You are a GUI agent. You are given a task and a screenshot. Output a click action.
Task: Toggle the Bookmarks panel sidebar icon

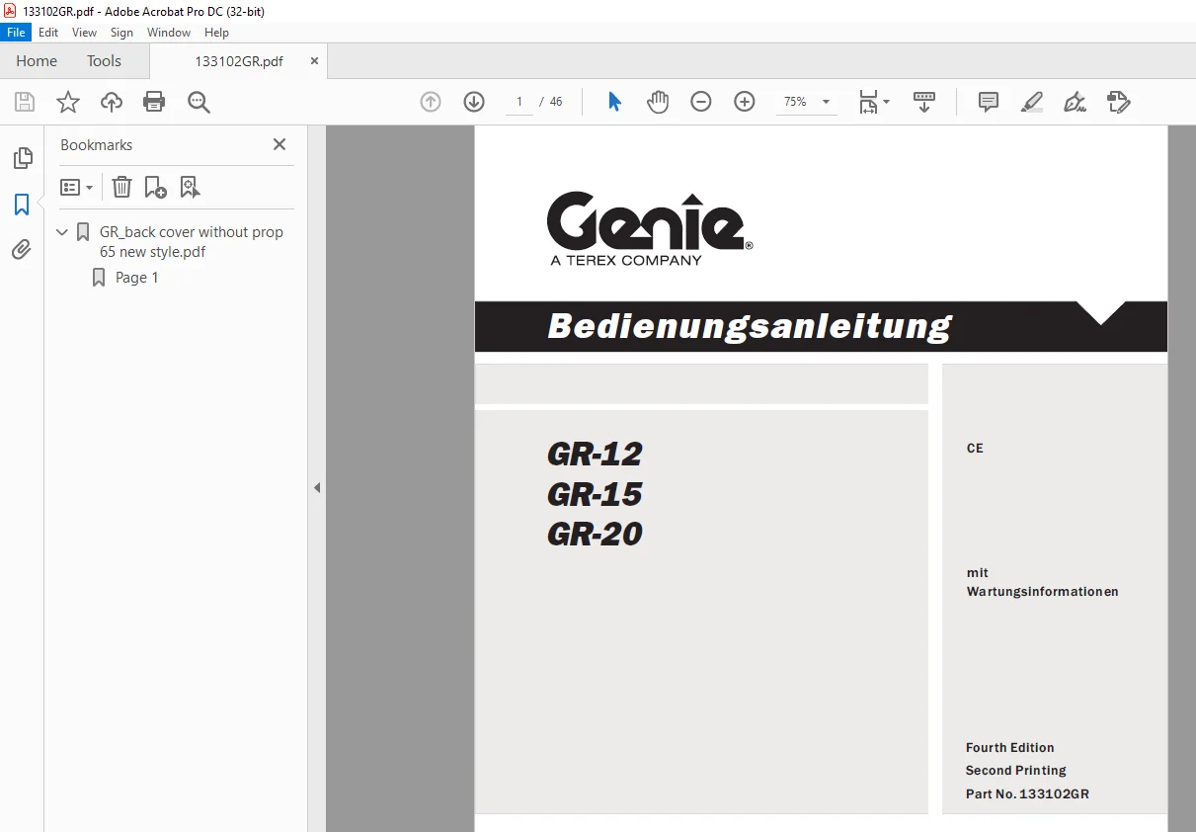pos(22,205)
